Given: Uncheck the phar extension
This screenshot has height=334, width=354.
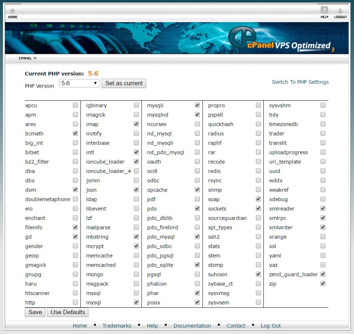Looking at the screenshot, I should (197, 293).
